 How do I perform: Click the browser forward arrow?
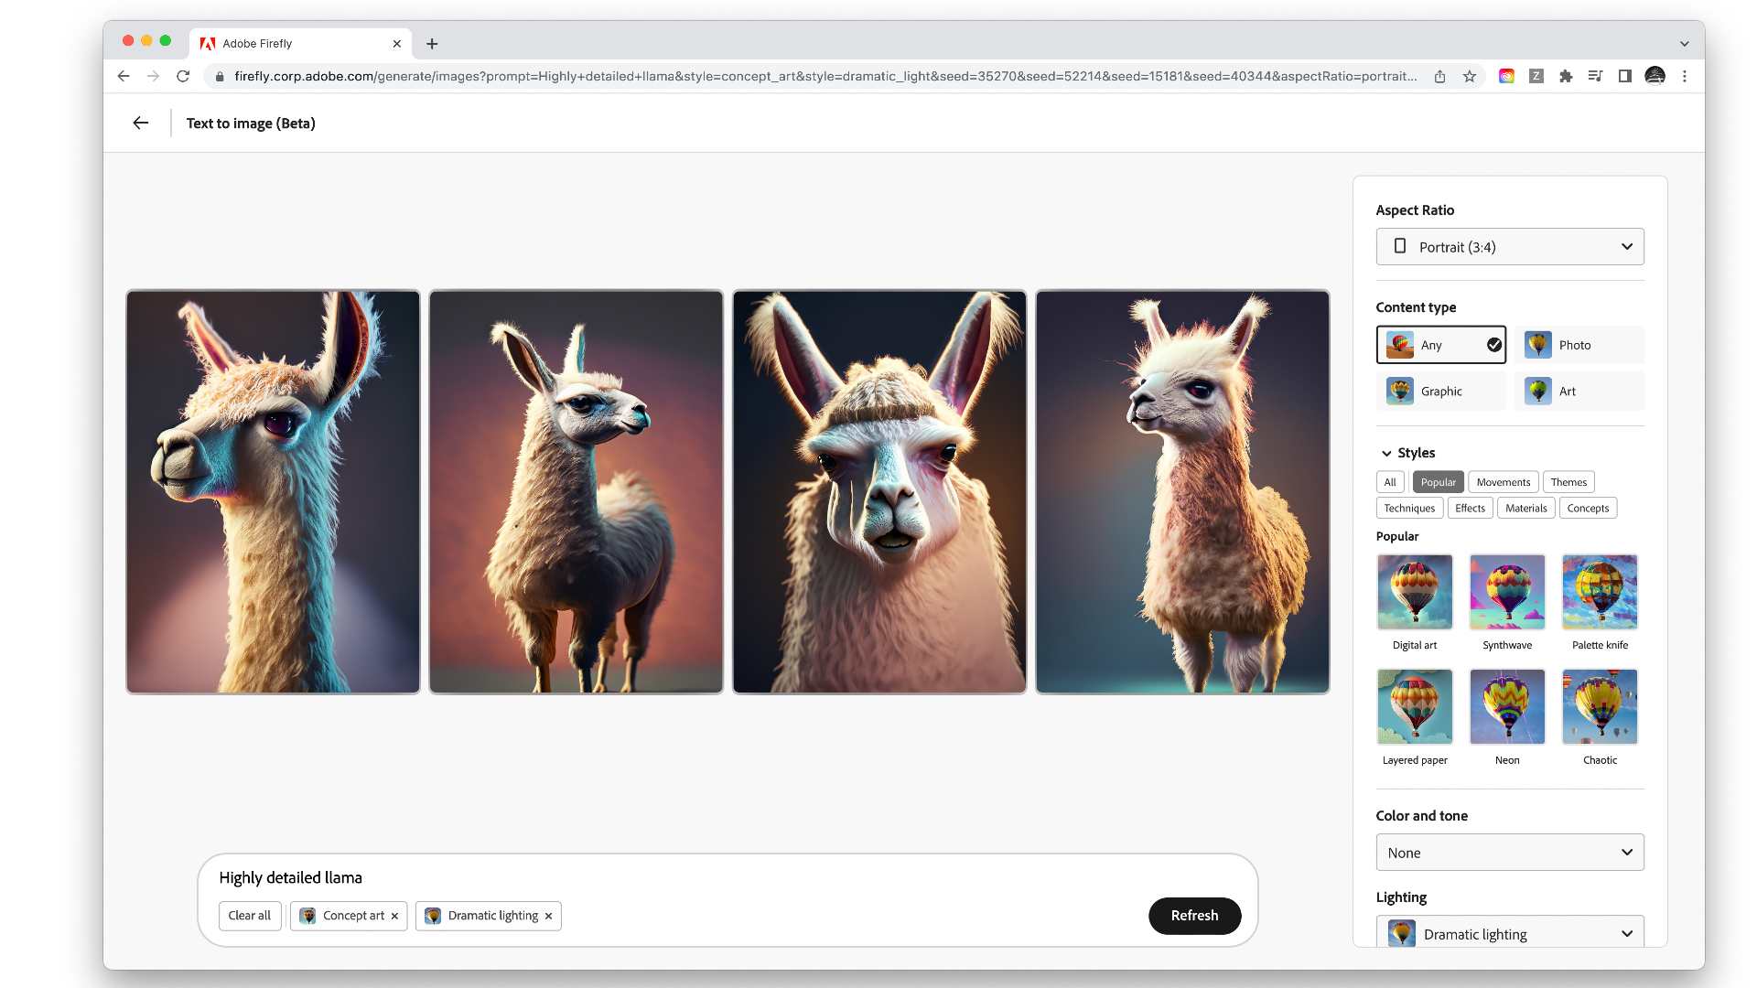[153, 76]
